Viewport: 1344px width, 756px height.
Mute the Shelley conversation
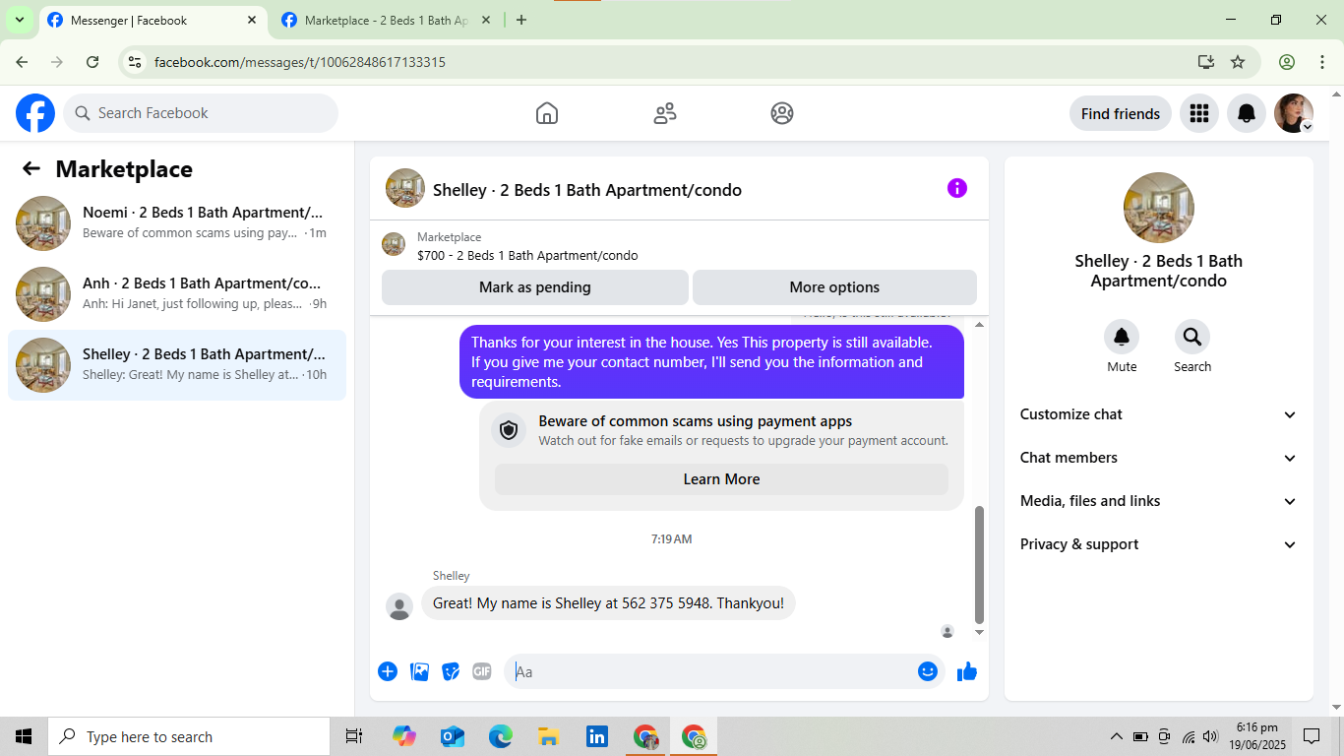pos(1122,338)
